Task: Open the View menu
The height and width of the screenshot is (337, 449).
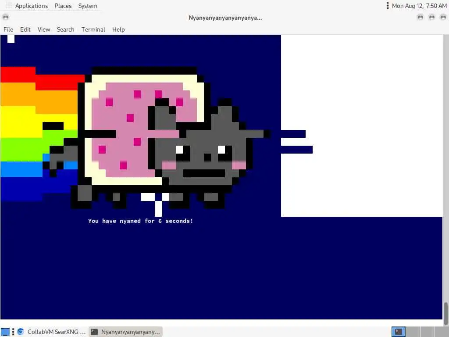Action: click(x=44, y=29)
